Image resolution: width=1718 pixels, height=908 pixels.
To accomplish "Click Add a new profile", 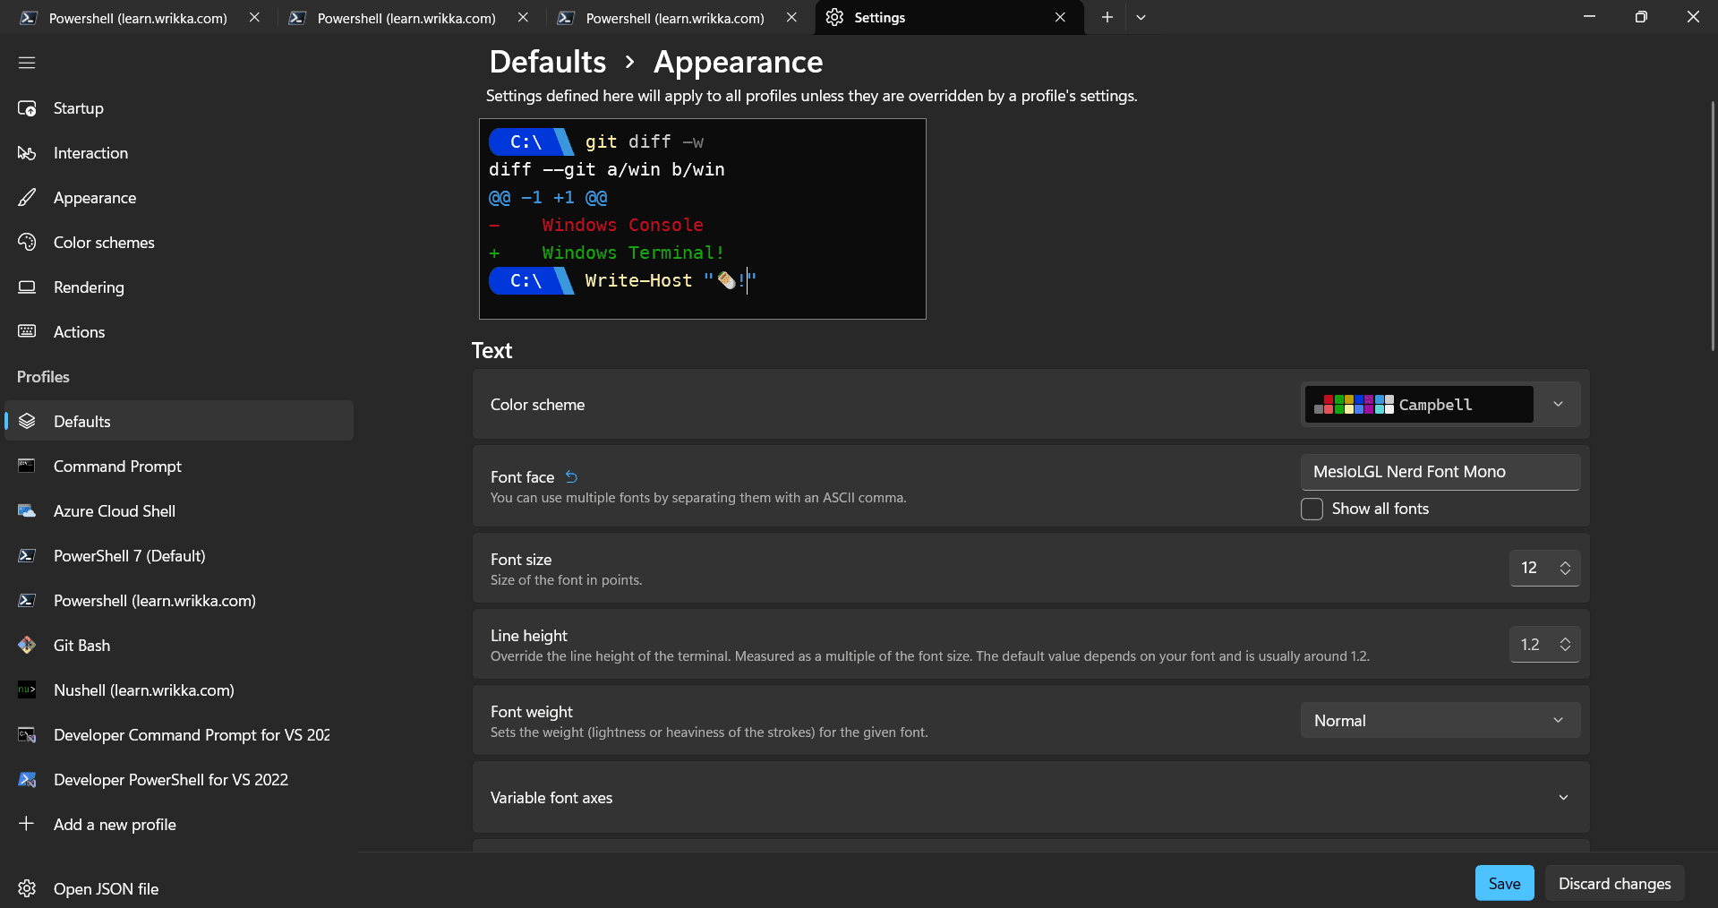I will (x=179, y=825).
